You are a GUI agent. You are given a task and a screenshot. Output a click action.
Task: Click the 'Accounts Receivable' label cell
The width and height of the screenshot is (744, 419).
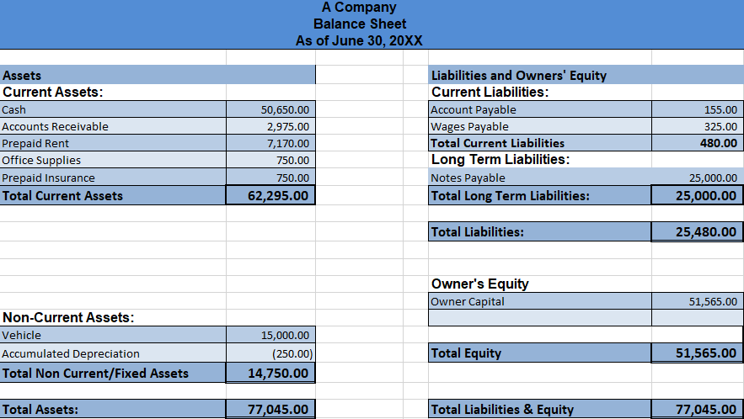point(113,126)
